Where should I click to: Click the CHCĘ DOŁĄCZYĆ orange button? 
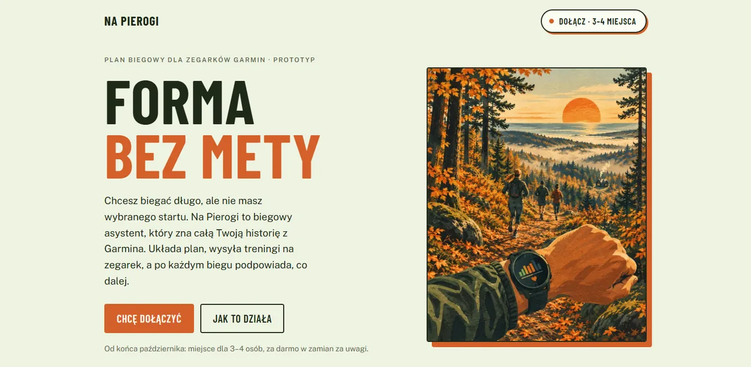click(149, 318)
